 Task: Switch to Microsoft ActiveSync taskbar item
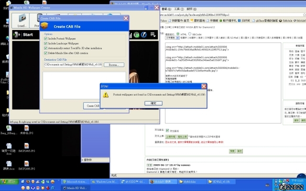tap(76, 181)
